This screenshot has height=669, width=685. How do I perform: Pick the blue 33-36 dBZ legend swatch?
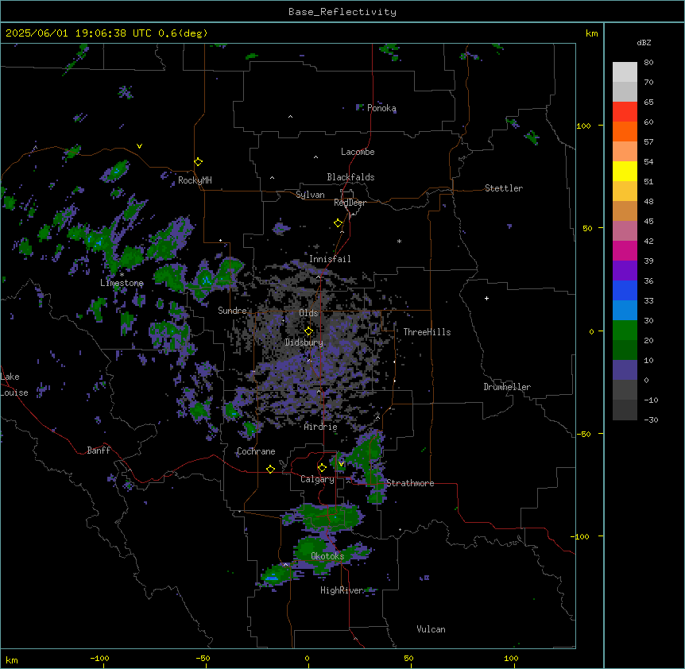tap(625, 290)
